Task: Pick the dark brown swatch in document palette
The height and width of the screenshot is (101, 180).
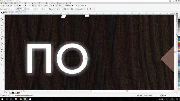Action: [18, 93]
